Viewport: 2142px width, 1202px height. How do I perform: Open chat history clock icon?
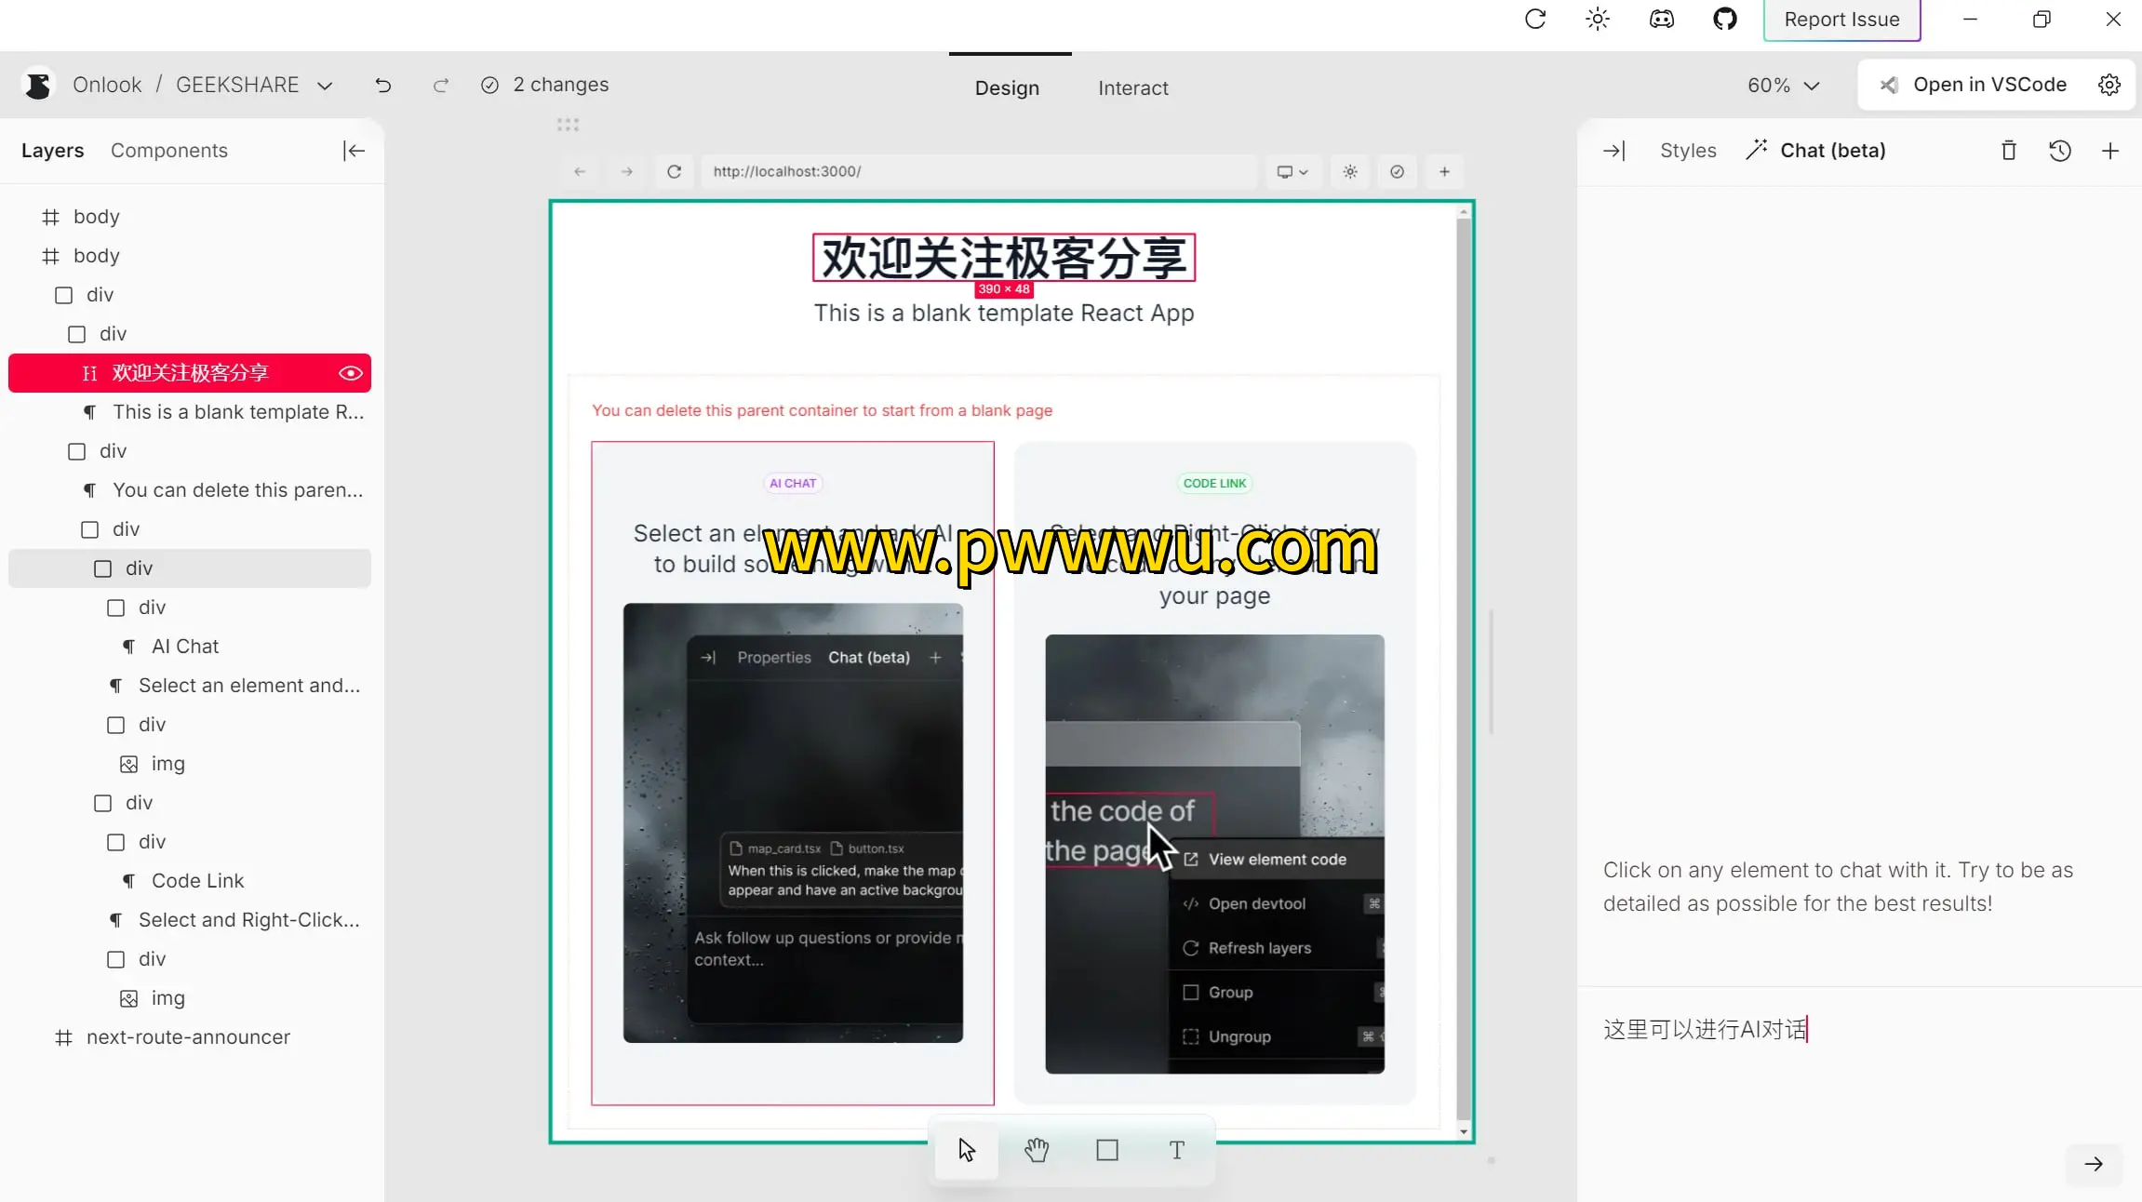point(2060,151)
